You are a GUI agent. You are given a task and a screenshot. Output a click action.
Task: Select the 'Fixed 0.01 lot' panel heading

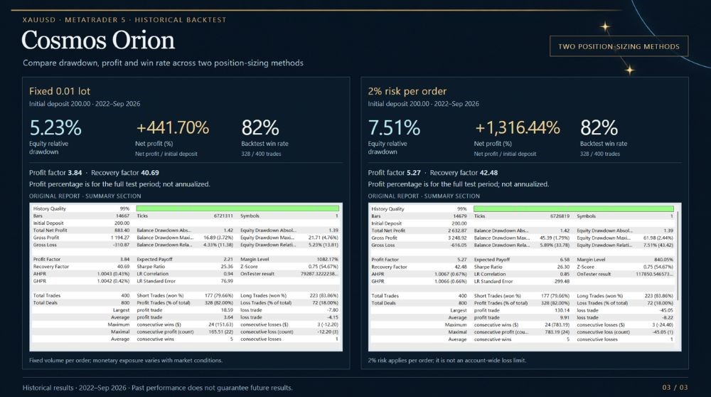coord(60,91)
